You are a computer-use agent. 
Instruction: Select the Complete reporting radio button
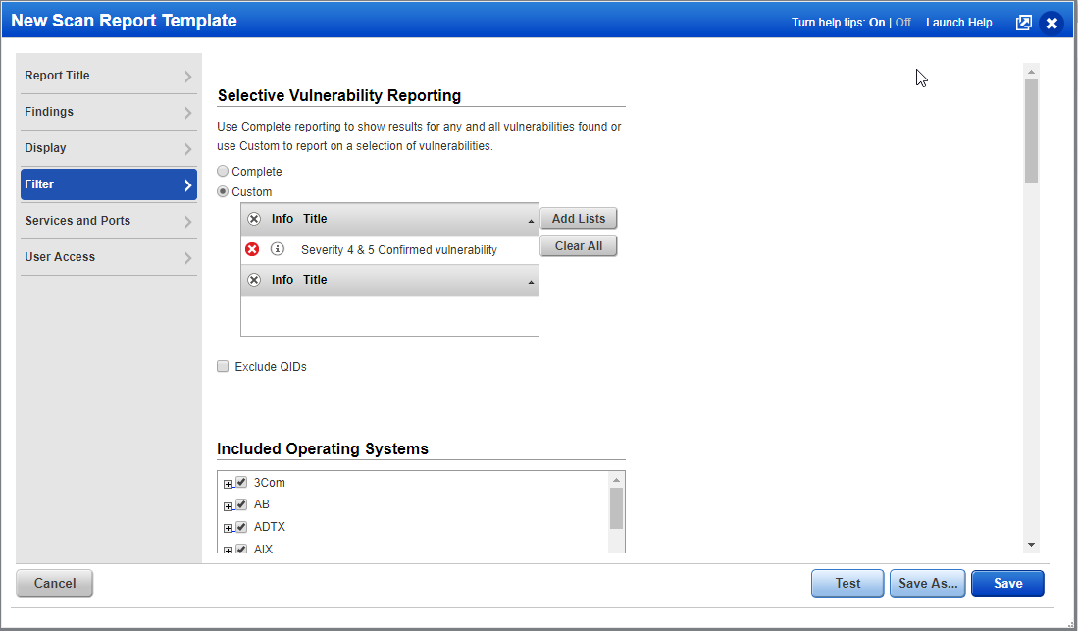coord(223,171)
